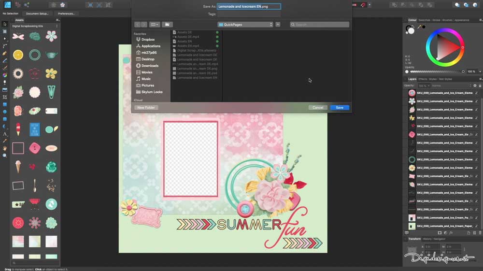Hide the layer with pink rectangle thumbnail

pos(477,176)
